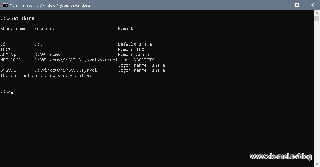Click the 'C:\Windows\SYSVOL\sysvol' resource path
The height and width of the screenshot is (167, 320).
[x=65, y=70]
